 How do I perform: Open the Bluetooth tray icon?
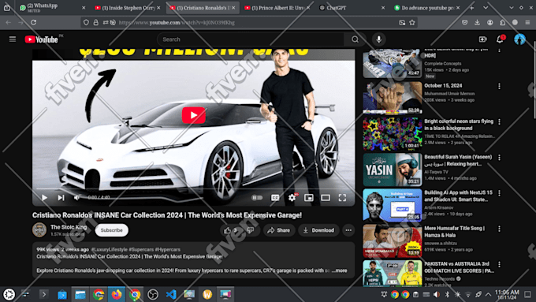pyautogui.click(x=447, y=294)
